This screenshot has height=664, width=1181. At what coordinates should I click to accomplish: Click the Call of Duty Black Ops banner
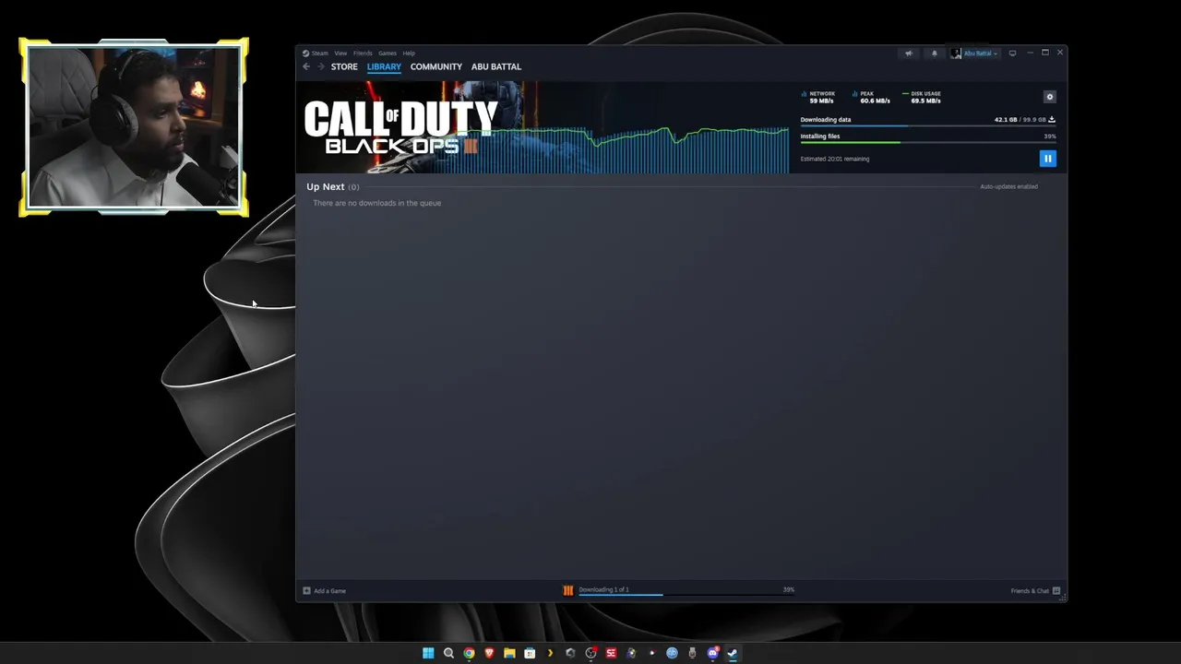[x=401, y=127]
